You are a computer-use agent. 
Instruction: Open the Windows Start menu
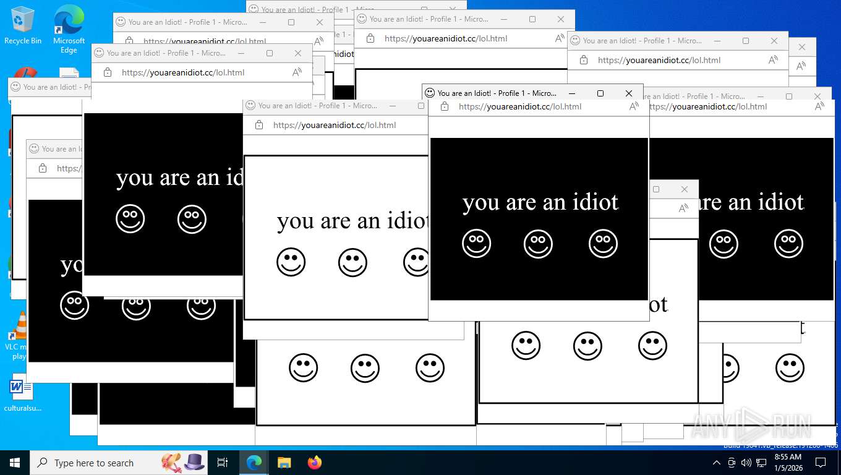click(x=15, y=462)
